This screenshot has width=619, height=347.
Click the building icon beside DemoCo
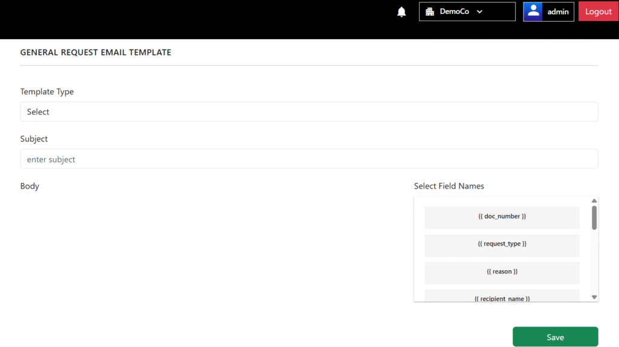[430, 11]
